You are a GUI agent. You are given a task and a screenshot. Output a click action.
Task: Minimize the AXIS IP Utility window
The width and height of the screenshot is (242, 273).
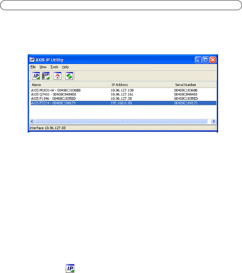coord(198,60)
